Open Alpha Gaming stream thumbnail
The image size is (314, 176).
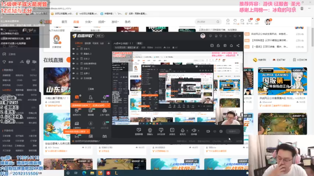pyautogui.click(x=283, y=82)
